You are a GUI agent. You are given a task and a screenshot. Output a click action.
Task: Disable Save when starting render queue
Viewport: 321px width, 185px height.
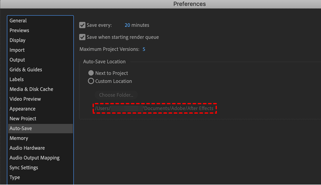point(83,37)
